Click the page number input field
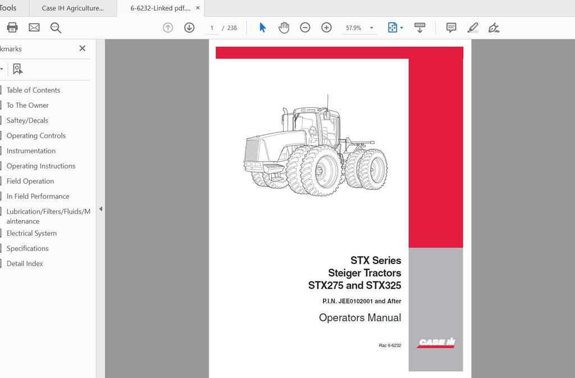This screenshot has height=378, width=575. [212, 28]
